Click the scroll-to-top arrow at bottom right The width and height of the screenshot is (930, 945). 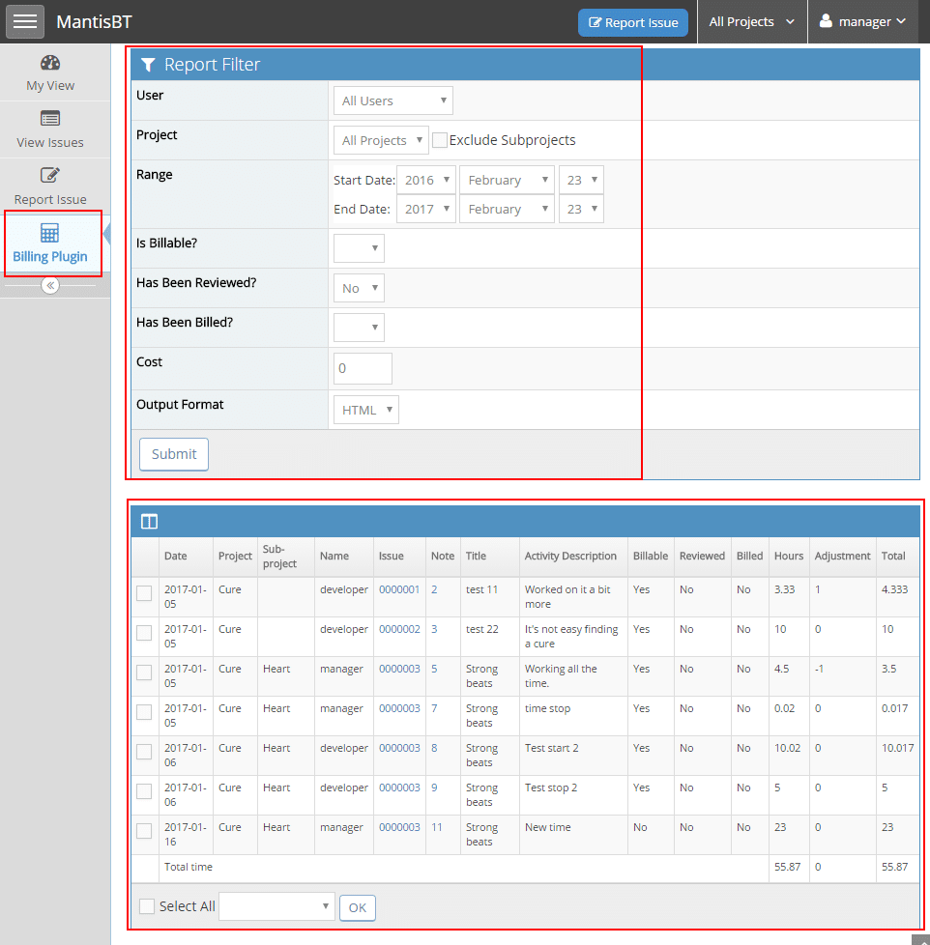(x=921, y=940)
